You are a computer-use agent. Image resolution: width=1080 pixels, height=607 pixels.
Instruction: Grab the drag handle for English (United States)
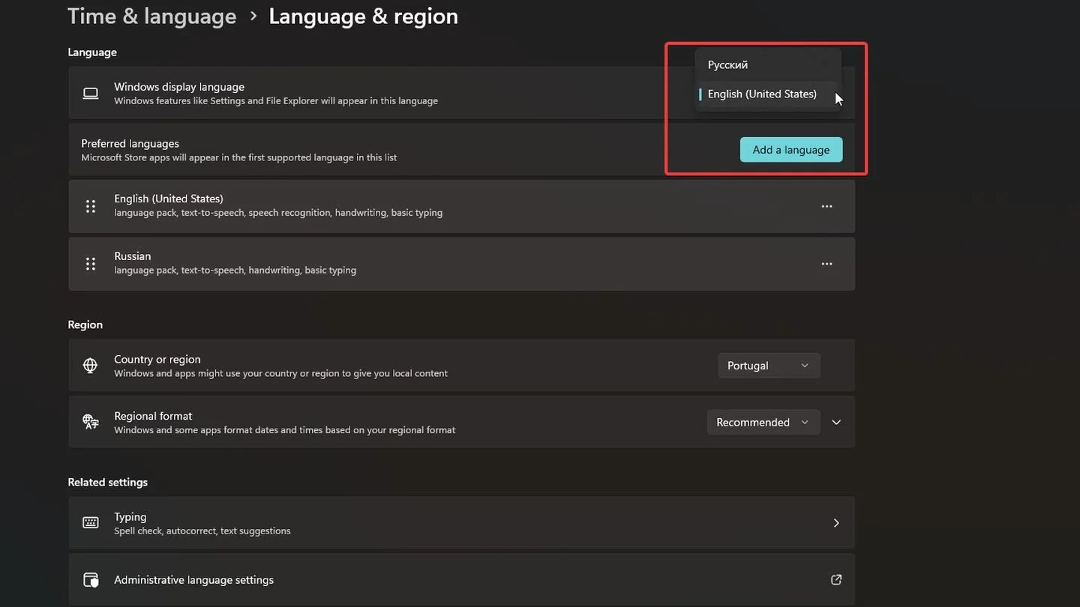coord(91,206)
